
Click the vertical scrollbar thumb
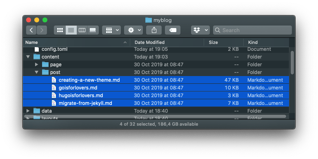292,63
